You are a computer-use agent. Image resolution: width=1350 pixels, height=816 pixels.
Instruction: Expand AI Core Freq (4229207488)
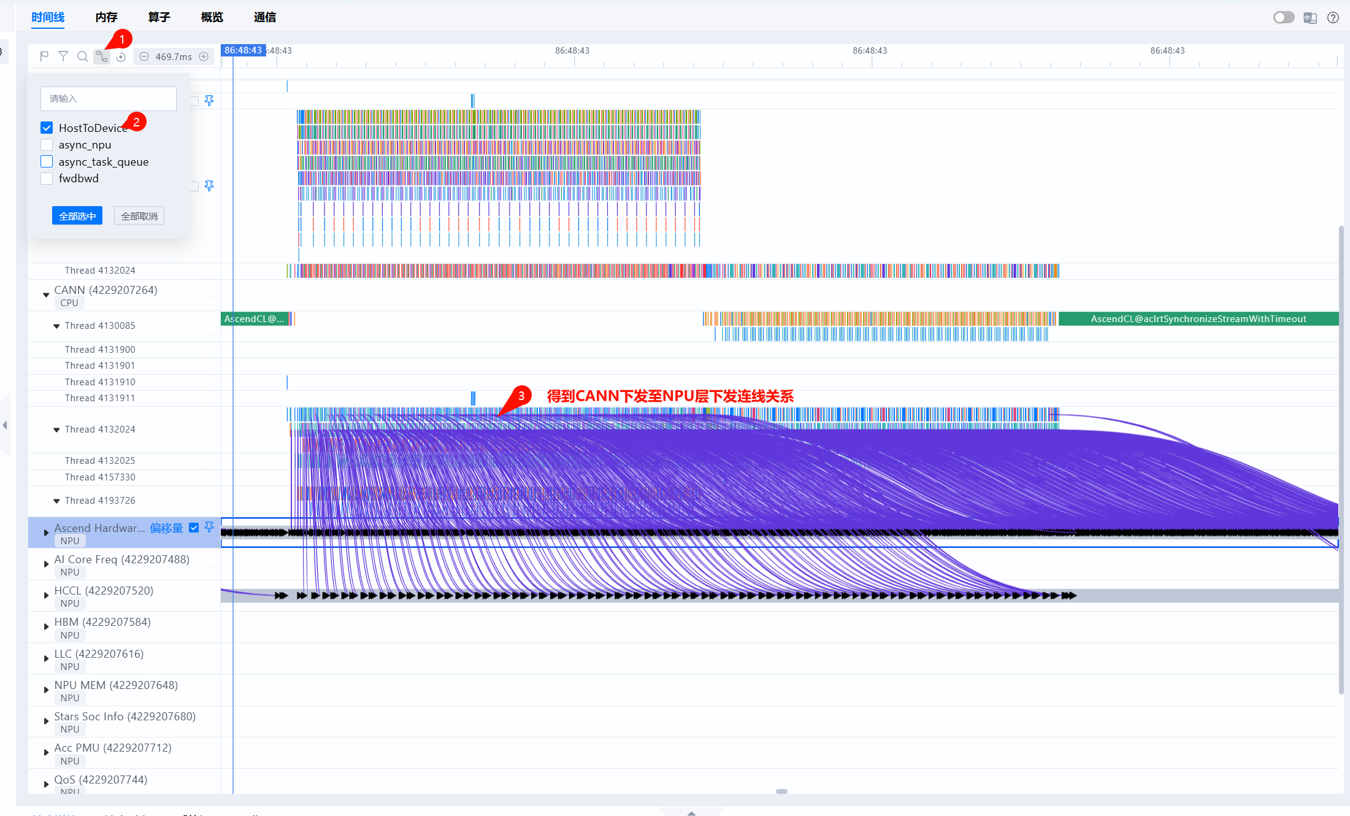pos(46,564)
